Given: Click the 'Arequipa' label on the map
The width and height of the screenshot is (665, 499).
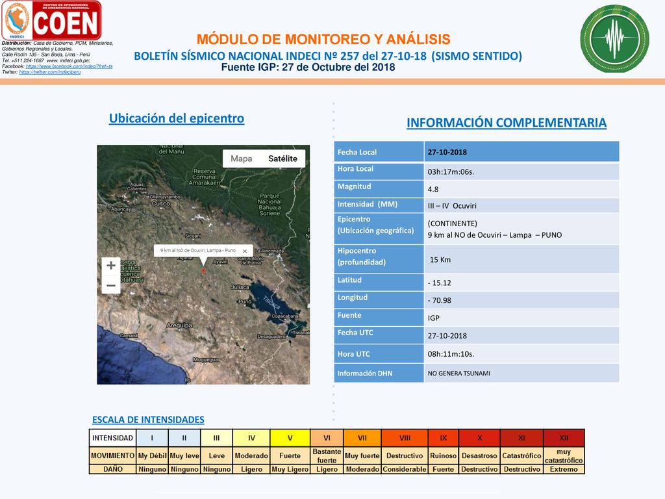Looking at the screenshot, I should pos(179,326).
